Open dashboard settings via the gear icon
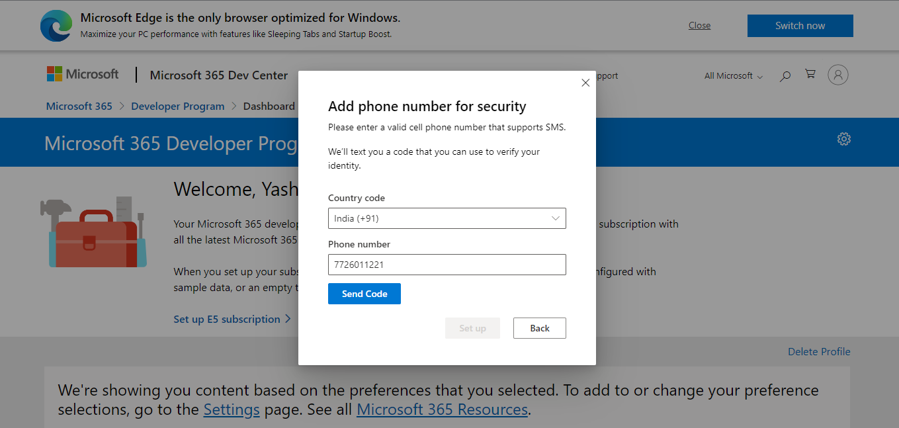This screenshot has width=899, height=428. (843, 139)
